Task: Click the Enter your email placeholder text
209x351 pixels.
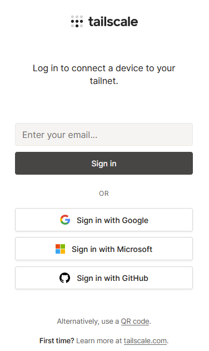Action: (59, 135)
